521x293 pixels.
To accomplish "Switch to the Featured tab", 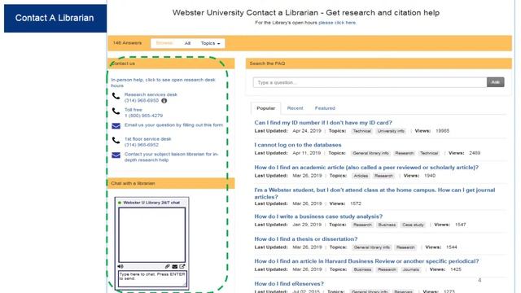I will [x=325, y=108].
